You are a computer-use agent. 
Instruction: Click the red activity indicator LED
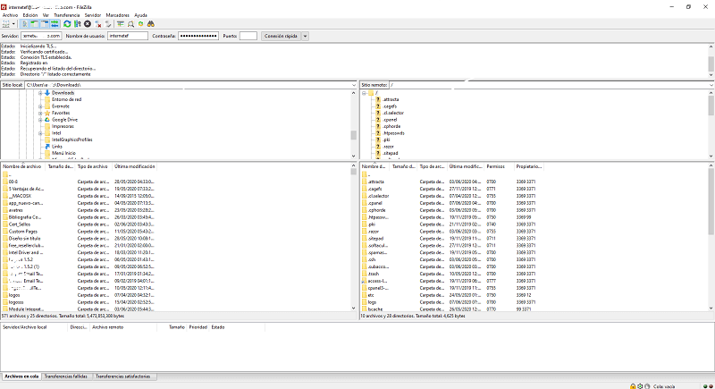(x=711, y=386)
